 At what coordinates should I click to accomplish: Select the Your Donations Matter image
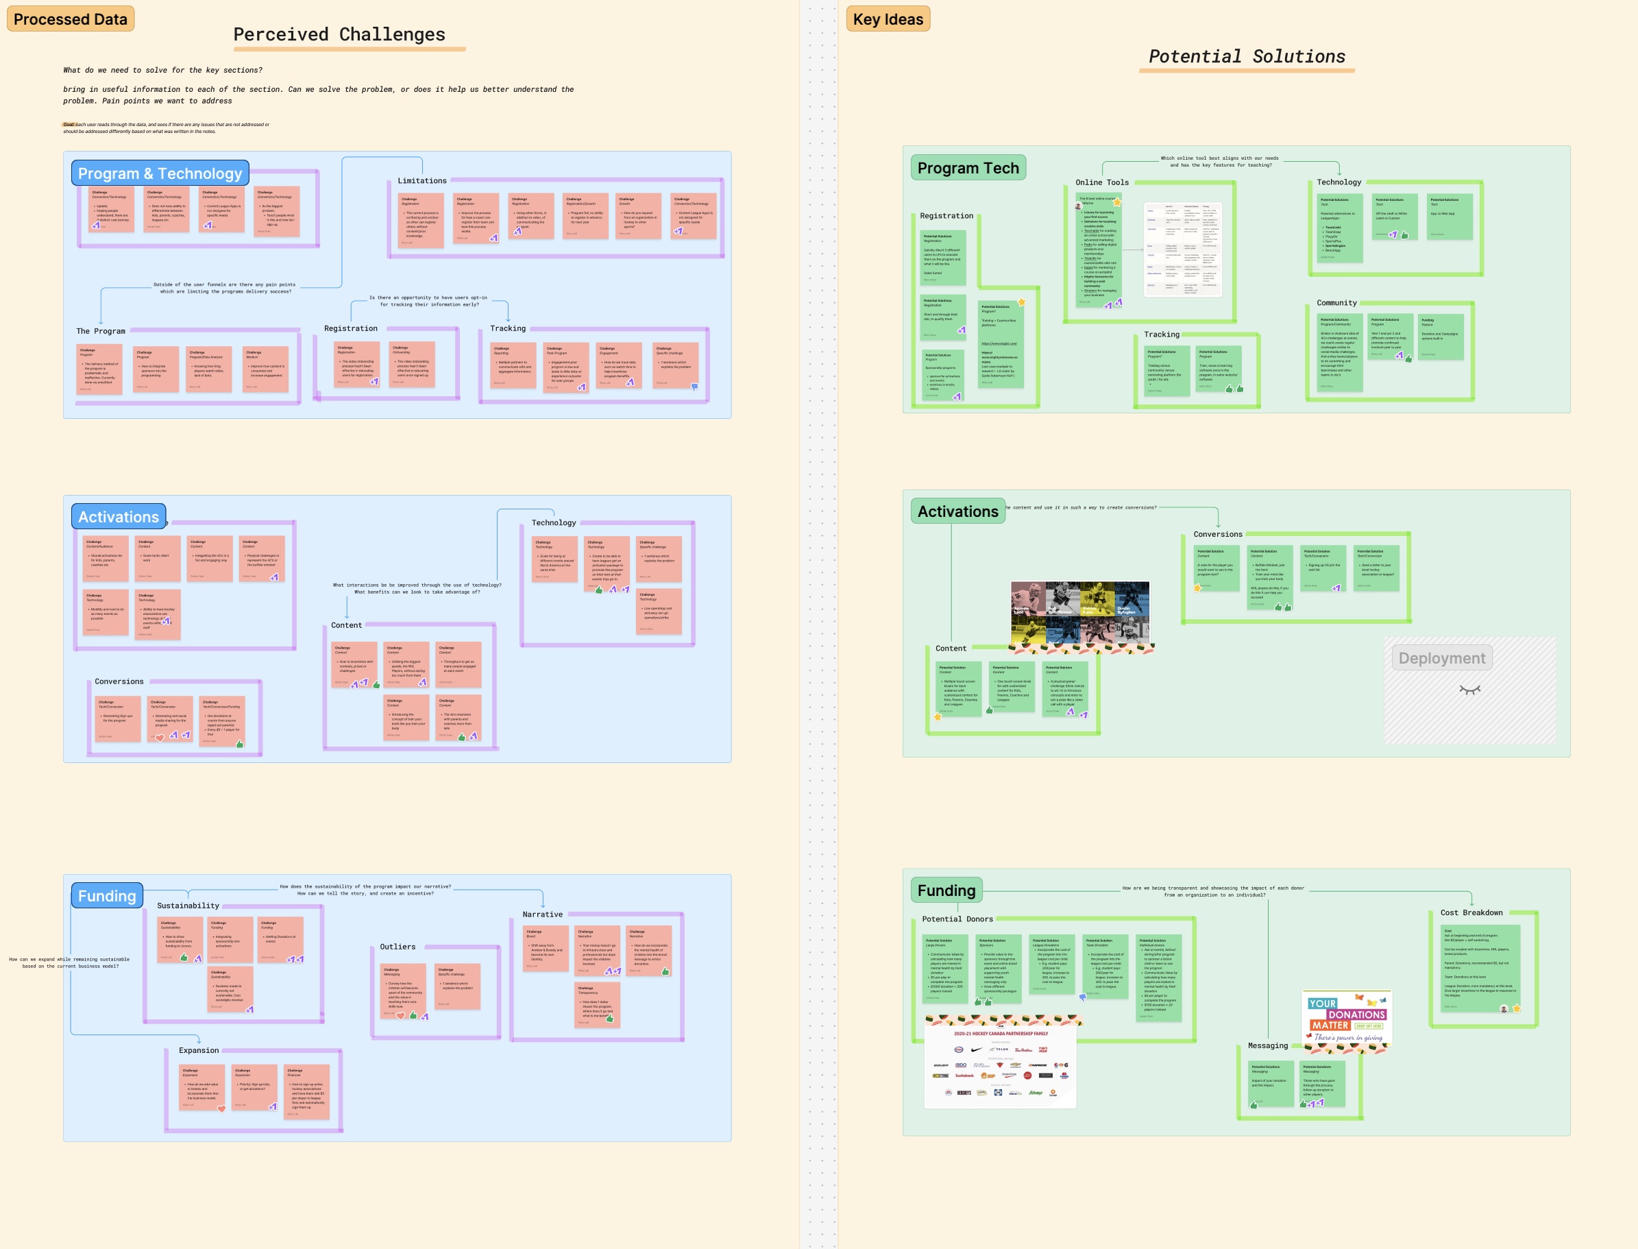click(x=1347, y=1017)
